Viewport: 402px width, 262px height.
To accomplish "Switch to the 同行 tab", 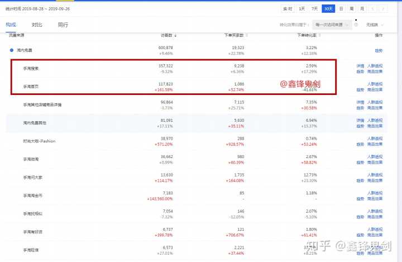I will (x=63, y=25).
